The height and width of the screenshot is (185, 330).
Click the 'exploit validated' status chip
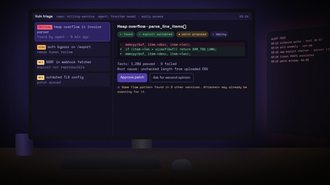pyautogui.click(x=155, y=34)
